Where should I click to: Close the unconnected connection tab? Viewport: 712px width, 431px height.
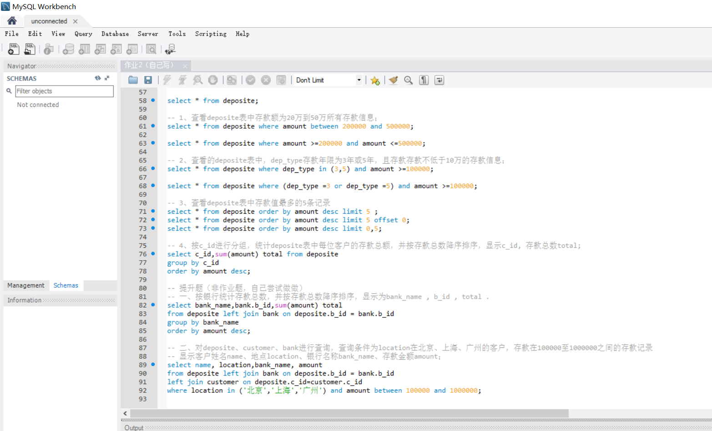point(76,21)
